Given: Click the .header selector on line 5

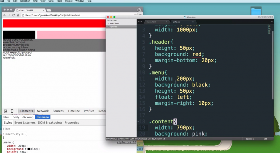Looking at the screenshot, I should click(160, 42).
